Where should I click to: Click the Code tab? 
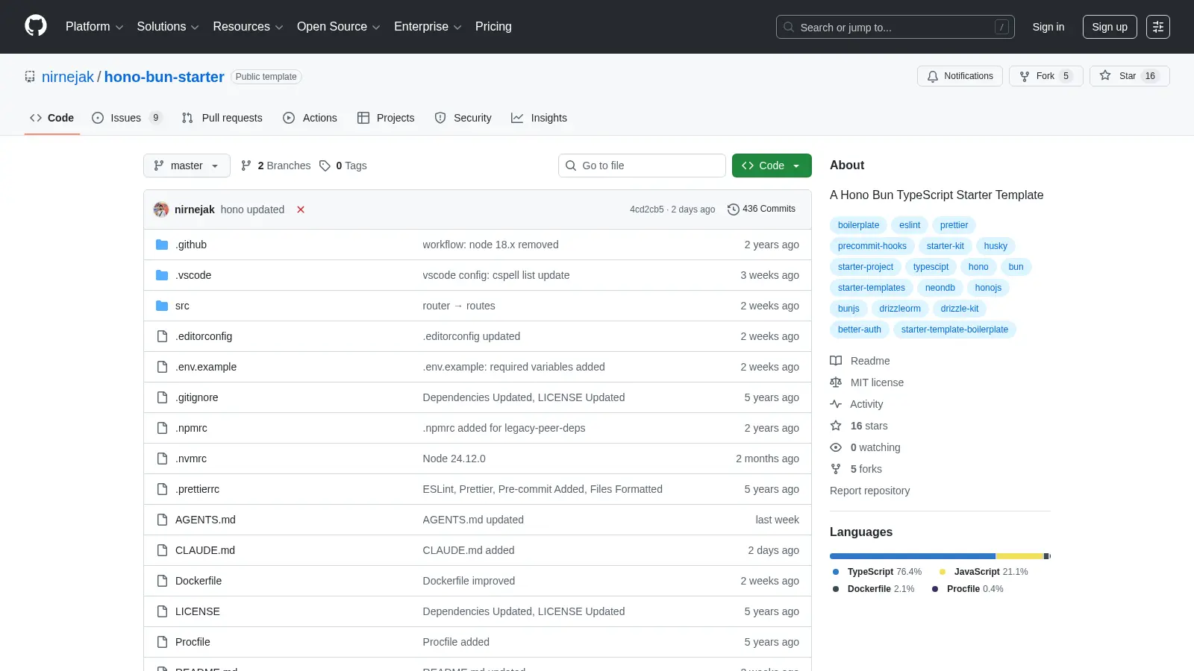(51, 118)
